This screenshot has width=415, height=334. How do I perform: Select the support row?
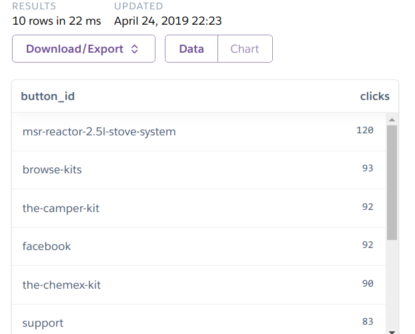[43, 323]
